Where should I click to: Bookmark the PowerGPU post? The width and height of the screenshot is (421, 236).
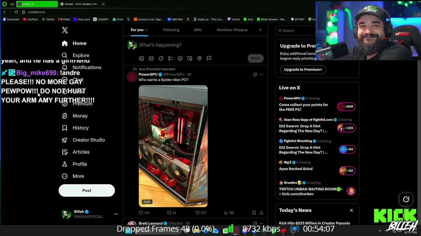click(x=254, y=213)
